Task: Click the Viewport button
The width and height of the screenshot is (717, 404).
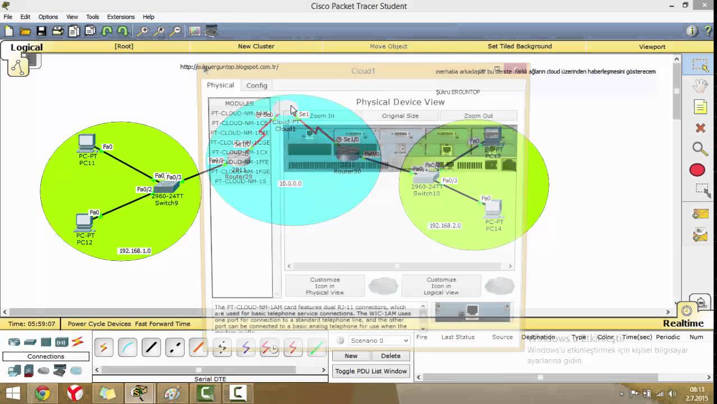Action: pos(652,47)
